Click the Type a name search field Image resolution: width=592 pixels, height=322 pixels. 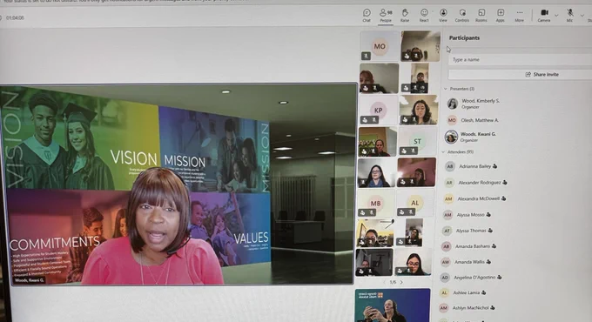click(520, 60)
